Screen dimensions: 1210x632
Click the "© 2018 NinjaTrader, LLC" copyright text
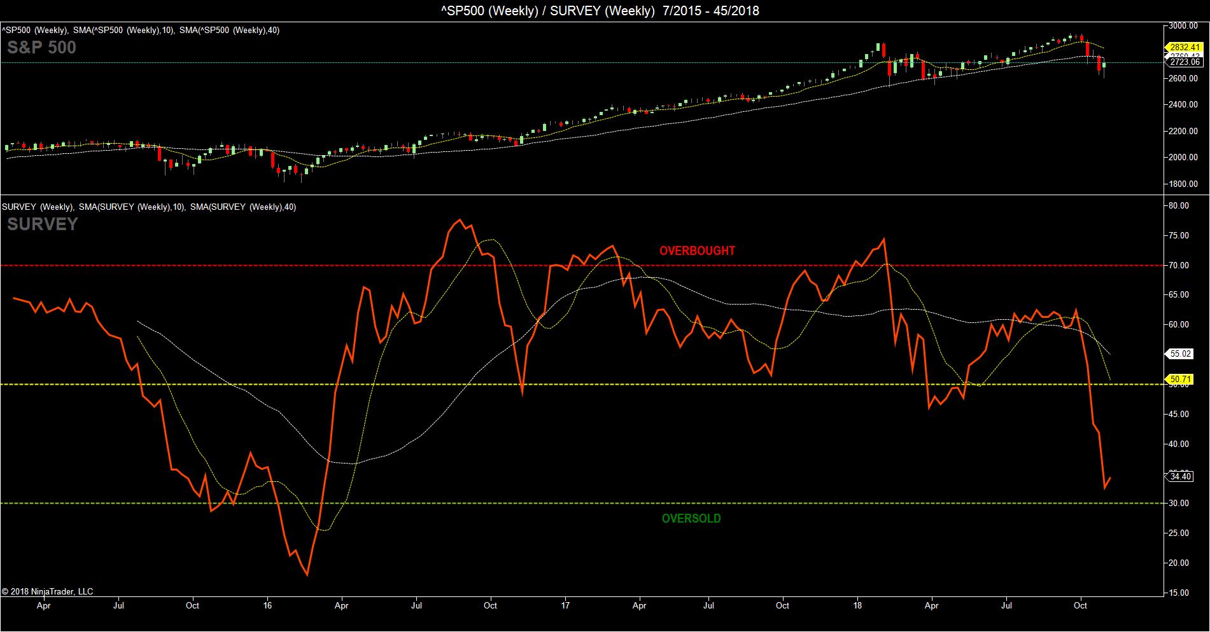(x=48, y=591)
